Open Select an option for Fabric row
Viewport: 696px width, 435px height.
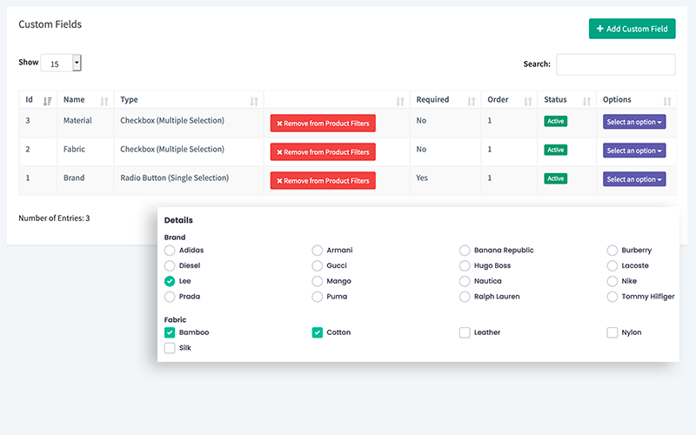[x=634, y=151]
